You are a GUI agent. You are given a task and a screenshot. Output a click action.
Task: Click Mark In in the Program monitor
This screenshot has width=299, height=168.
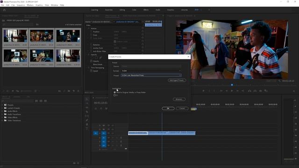point(209,91)
